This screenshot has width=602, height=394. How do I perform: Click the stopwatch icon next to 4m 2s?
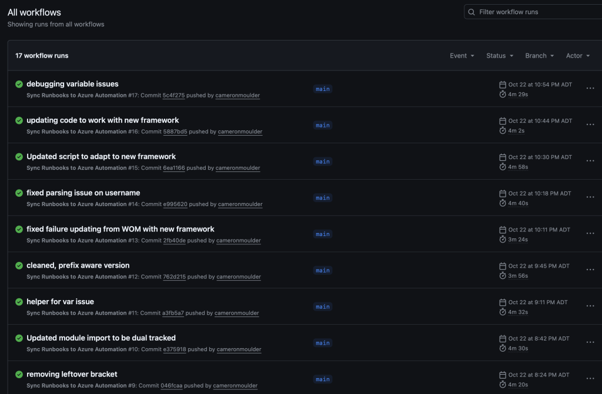(x=503, y=131)
